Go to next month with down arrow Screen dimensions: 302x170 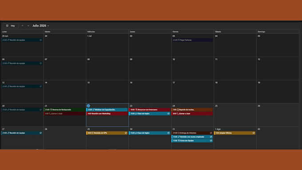[x=28, y=26]
